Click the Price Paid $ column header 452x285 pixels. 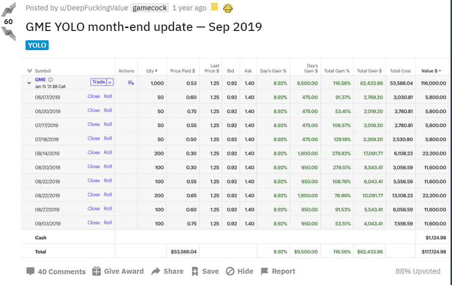[182, 71]
